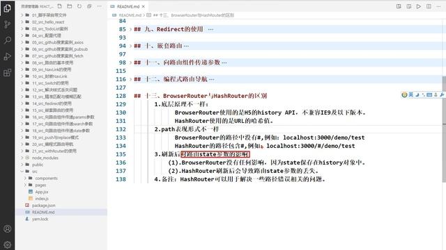Click first preview icon in editor toolbar

[x=399, y=6]
